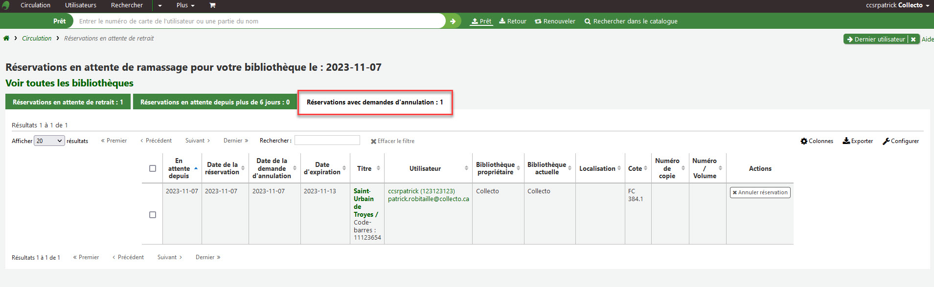Open the Rechercher menu item
Viewport: 934px width, 287px height.
point(127,5)
